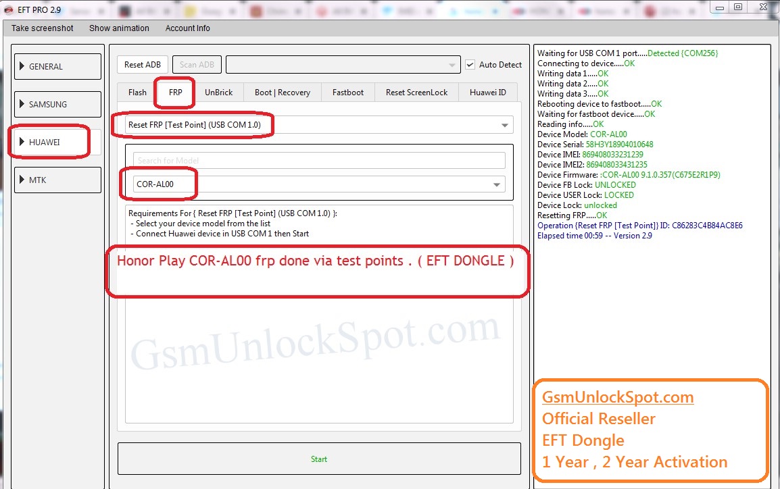Click log line 'Waiting for USB COM 1 port'
This screenshot has height=489, width=780.
click(628, 53)
